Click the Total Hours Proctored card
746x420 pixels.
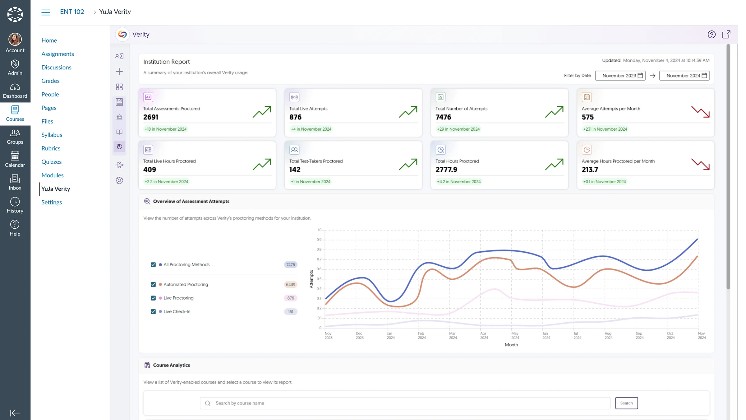tap(499, 165)
